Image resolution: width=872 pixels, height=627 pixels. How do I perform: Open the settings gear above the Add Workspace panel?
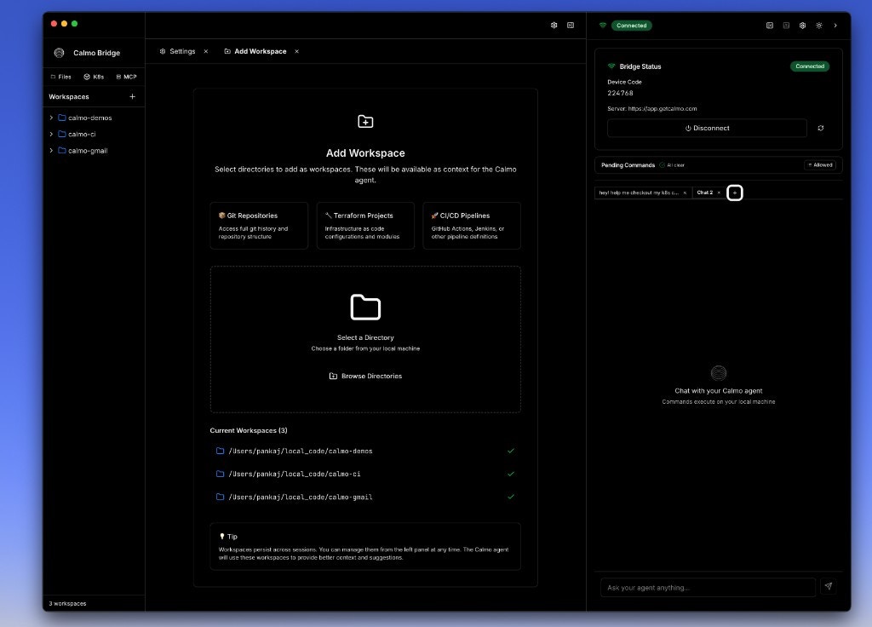tap(554, 26)
